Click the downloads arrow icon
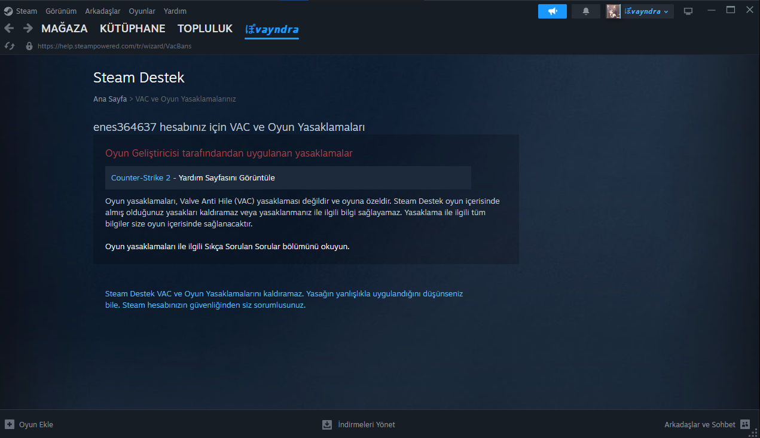This screenshot has width=760, height=438. (x=327, y=425)
